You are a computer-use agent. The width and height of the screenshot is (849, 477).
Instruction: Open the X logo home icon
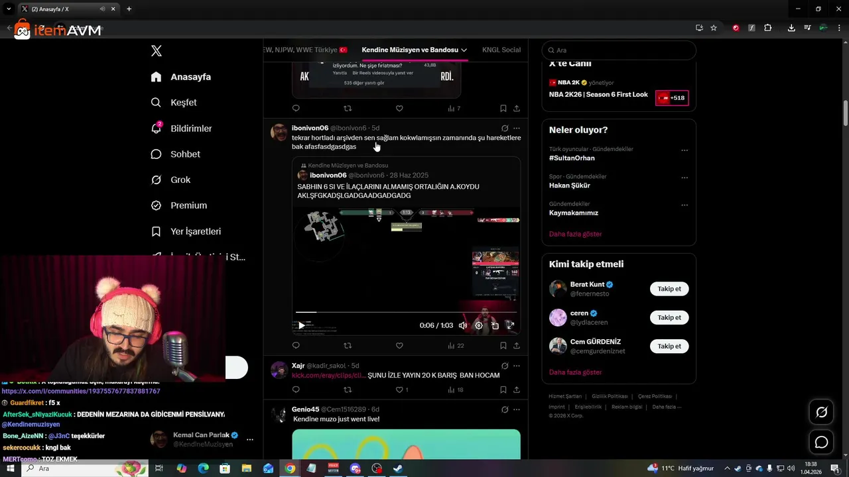pyautogui.click(x=157, y=51)
